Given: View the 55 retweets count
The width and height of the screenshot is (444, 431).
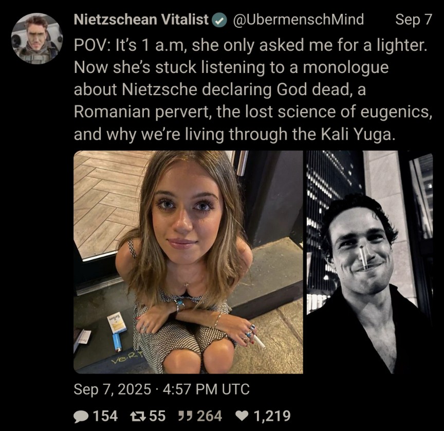Looking at the screenshot, I should click(157, 416).
